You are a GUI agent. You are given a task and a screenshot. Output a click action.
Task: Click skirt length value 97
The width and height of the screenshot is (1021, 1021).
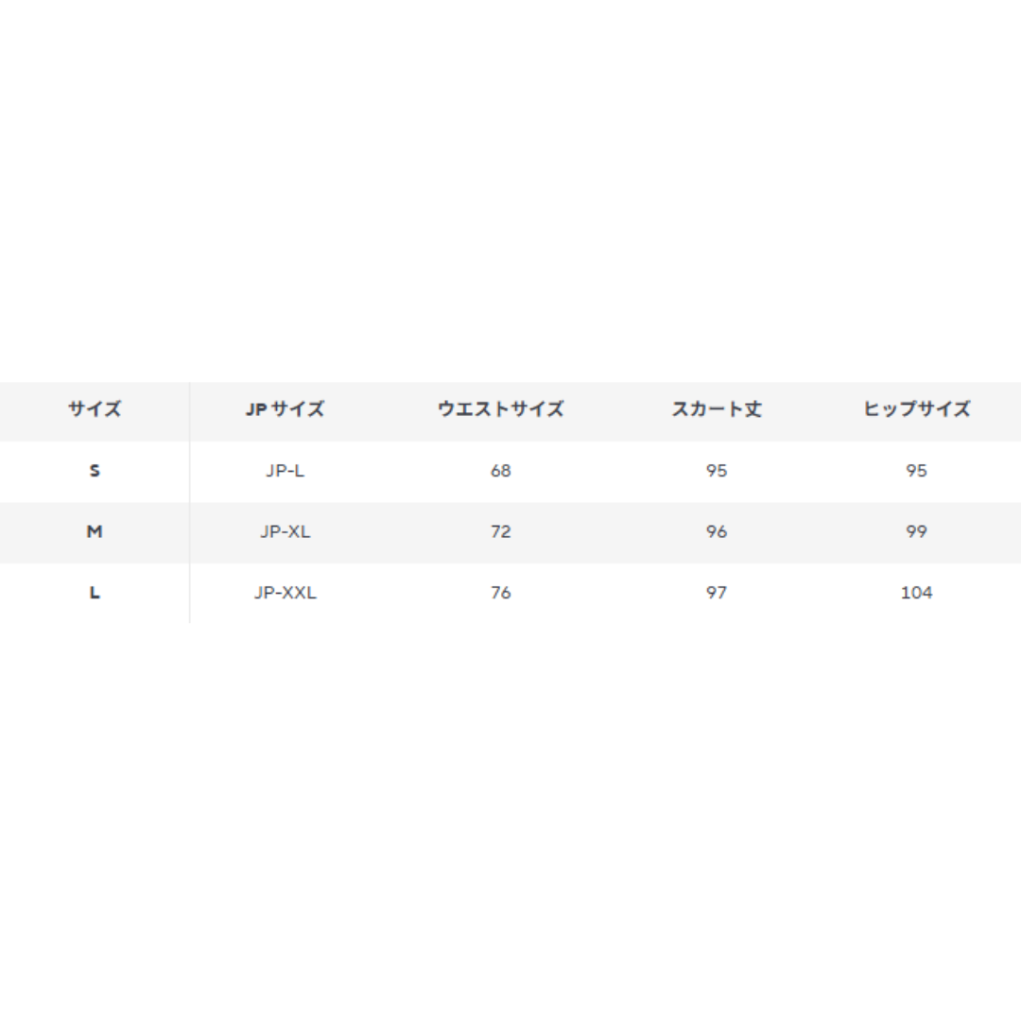tap(717, 593)
